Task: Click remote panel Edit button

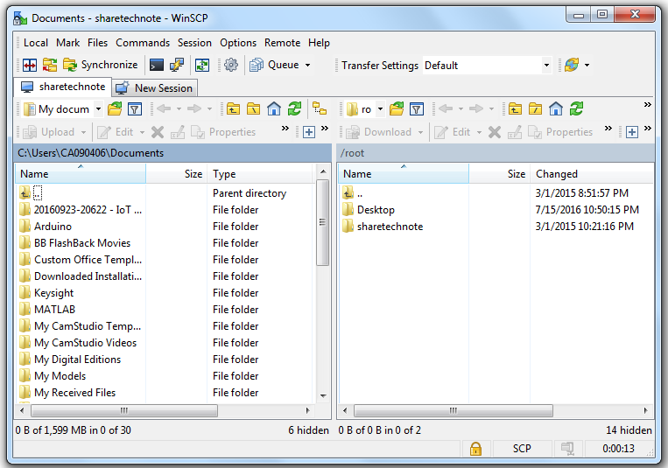Action: (453, 132)
